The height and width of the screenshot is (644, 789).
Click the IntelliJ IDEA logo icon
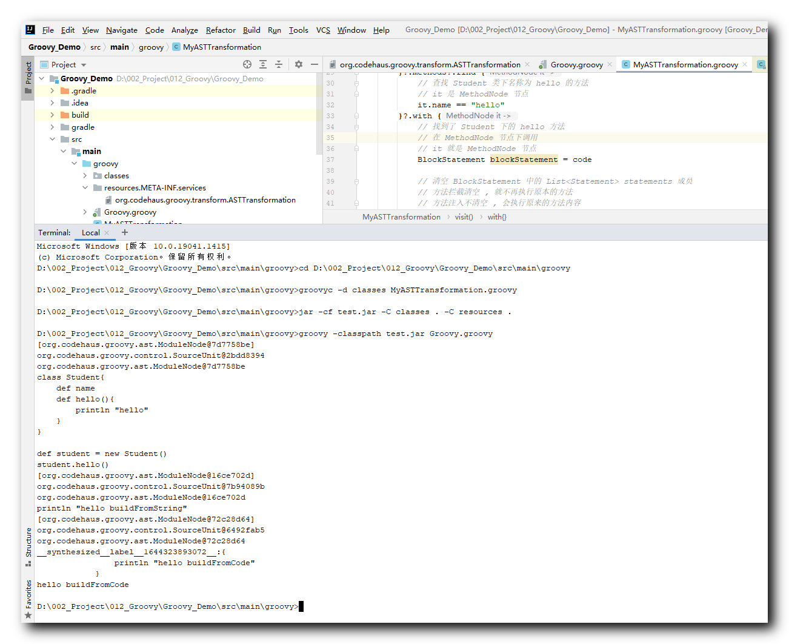30,30
